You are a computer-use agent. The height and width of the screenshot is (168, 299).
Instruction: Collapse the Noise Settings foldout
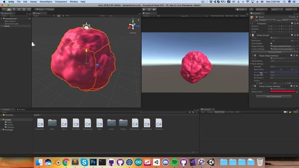tap(251, 64)
